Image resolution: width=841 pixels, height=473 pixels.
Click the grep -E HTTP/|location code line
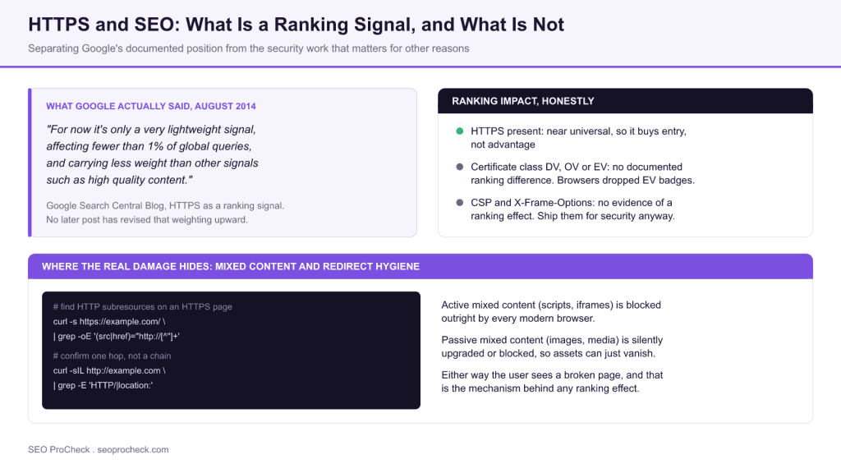103,385
